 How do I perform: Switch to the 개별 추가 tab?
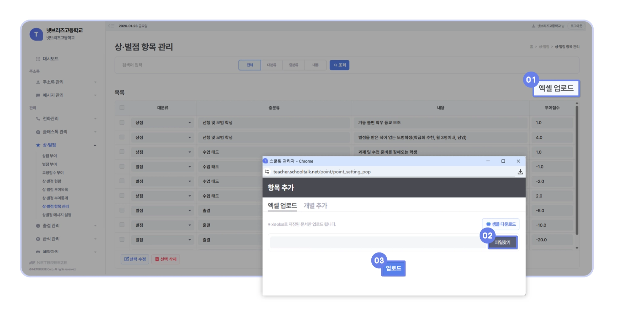pyautogui.click(x=315, y=206)
